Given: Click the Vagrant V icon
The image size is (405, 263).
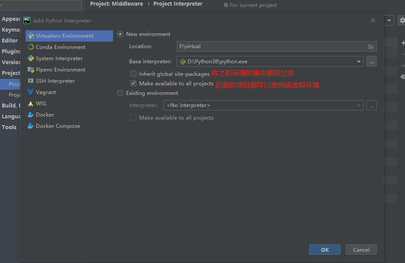Looking at the screenshot, I should [x=31, y=92].
